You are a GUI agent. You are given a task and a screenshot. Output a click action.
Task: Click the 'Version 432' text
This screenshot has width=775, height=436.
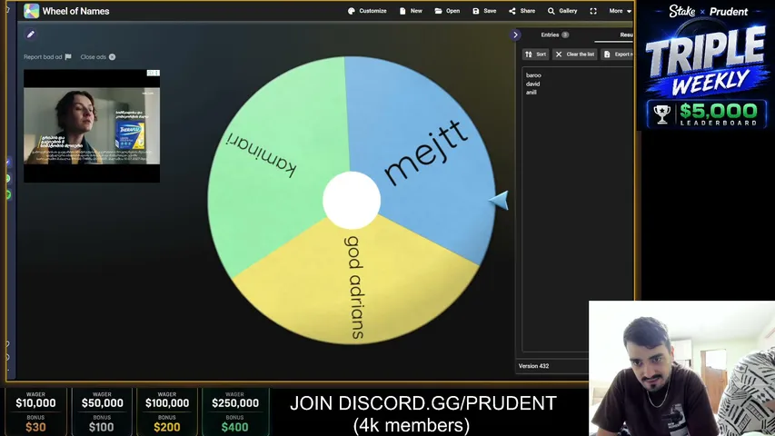click(x=533, y=366)
